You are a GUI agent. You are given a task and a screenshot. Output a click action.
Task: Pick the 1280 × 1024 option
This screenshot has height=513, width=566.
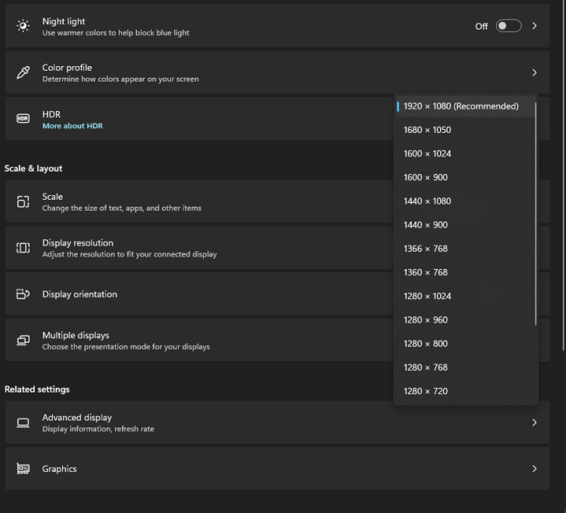(466, 296)
